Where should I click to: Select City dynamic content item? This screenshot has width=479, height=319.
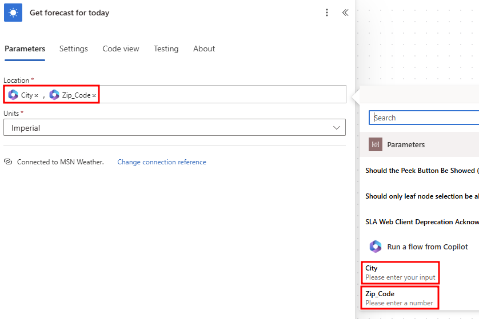pos(400,272)
